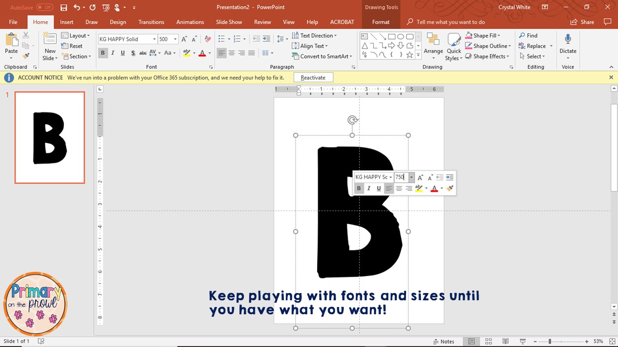
Task: Expand the Shape Fill dropdown
Action: pos(499,35)
